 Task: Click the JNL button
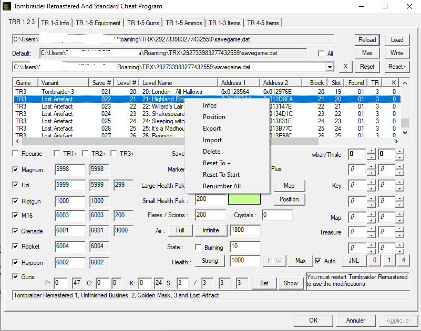(x=354, y=261)
